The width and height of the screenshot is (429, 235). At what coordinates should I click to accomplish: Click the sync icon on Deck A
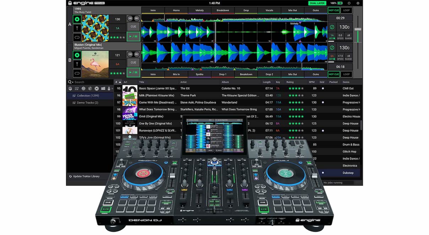[77, 19]
